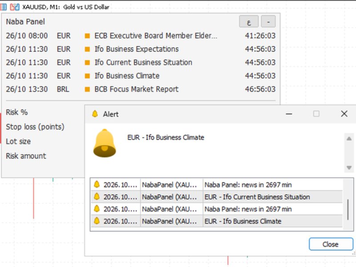
Task: Click the 'Stop loss (points)' label
Action: [35, 127]
